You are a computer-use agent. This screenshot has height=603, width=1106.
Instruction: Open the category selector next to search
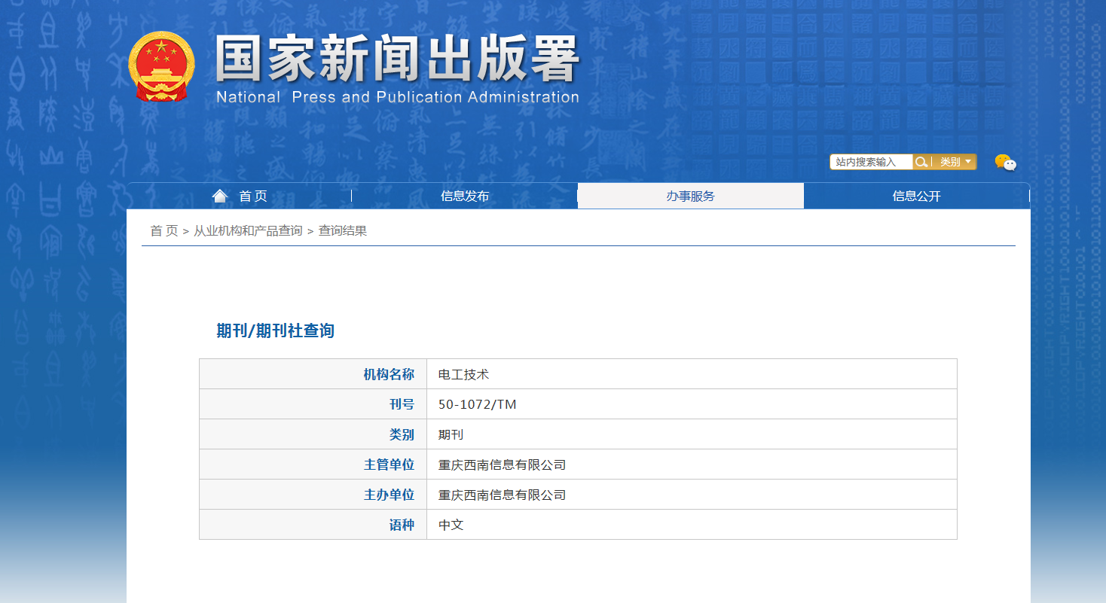pos(954,161)
